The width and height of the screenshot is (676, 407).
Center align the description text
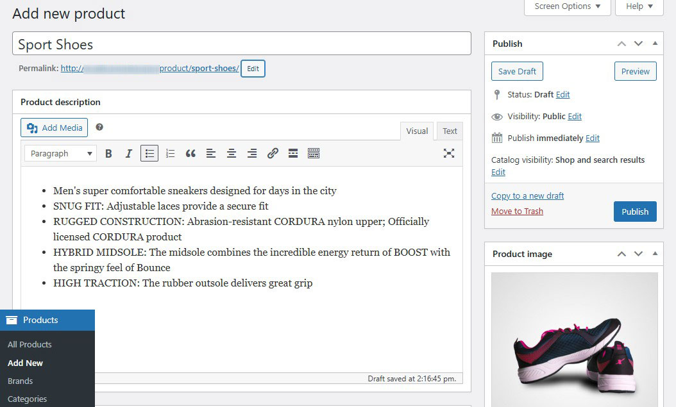tap(232, 153)
